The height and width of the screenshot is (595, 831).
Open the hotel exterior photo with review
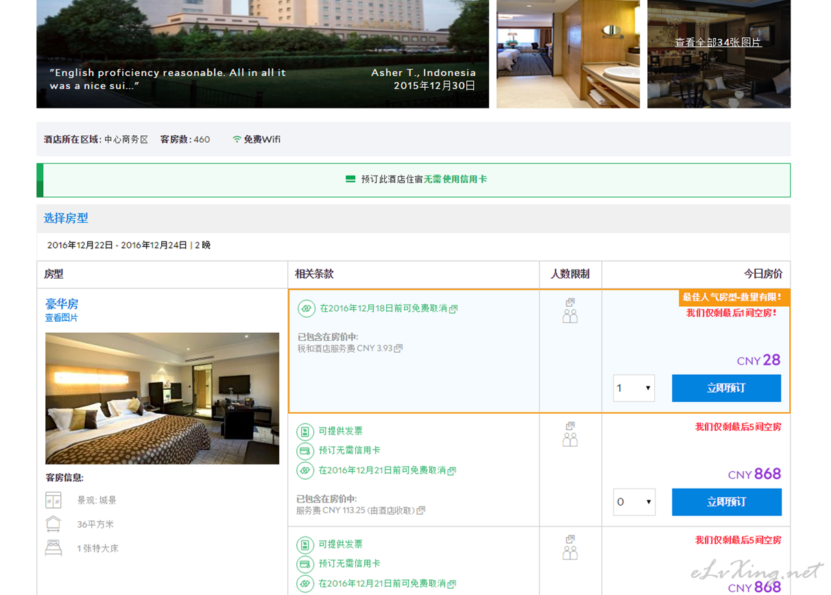pyautogui.click(x=263, y=54)
